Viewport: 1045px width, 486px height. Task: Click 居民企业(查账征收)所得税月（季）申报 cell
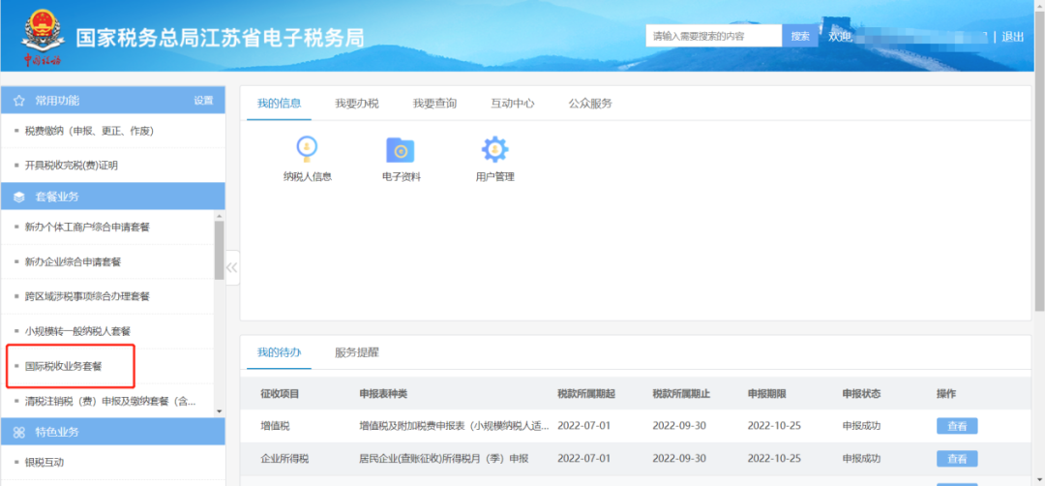444,459
